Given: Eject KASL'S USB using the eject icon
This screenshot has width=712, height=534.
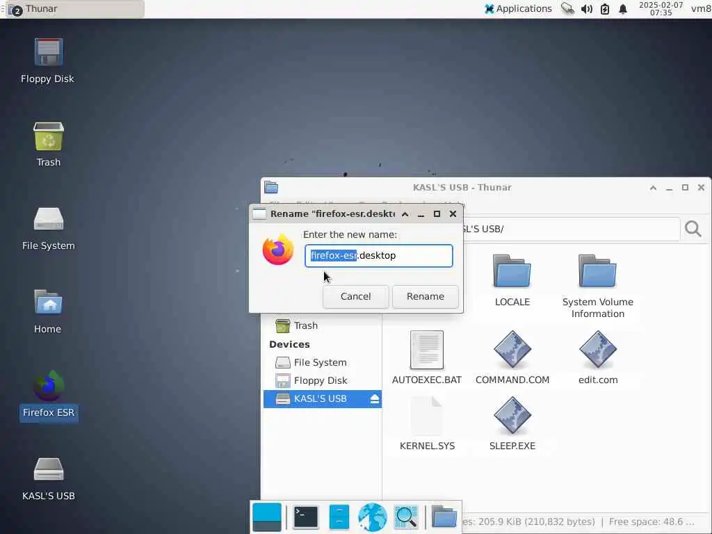Looking at the screenshot, I should coord(375,398).
